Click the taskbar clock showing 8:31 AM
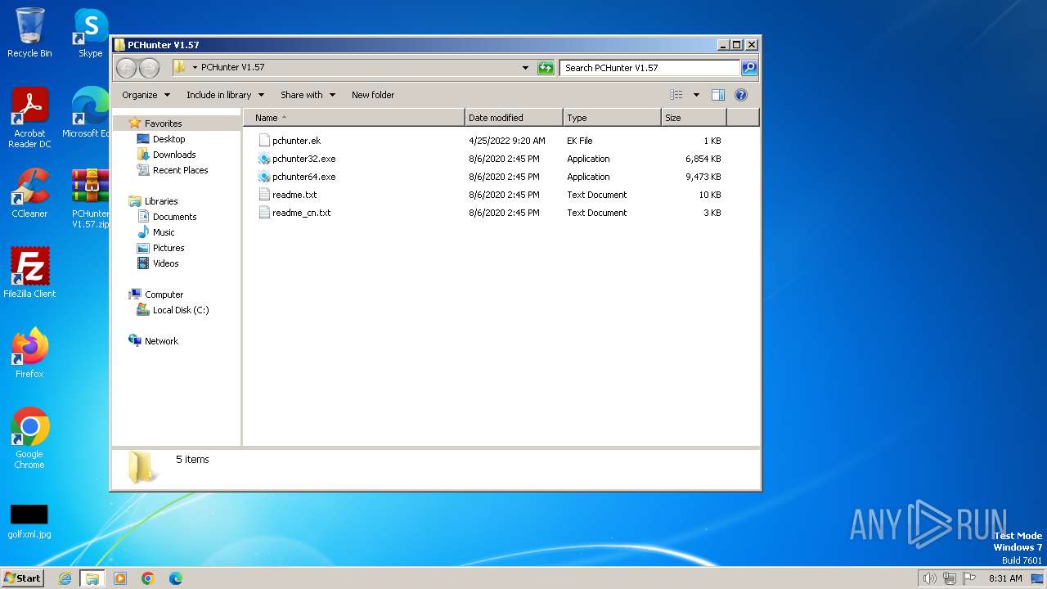 1005,578
